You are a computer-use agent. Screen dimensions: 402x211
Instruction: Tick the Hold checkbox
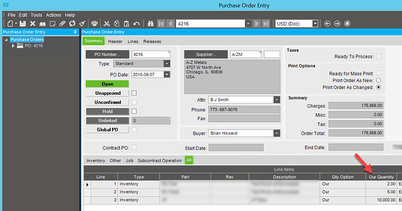tap(134, 112)
